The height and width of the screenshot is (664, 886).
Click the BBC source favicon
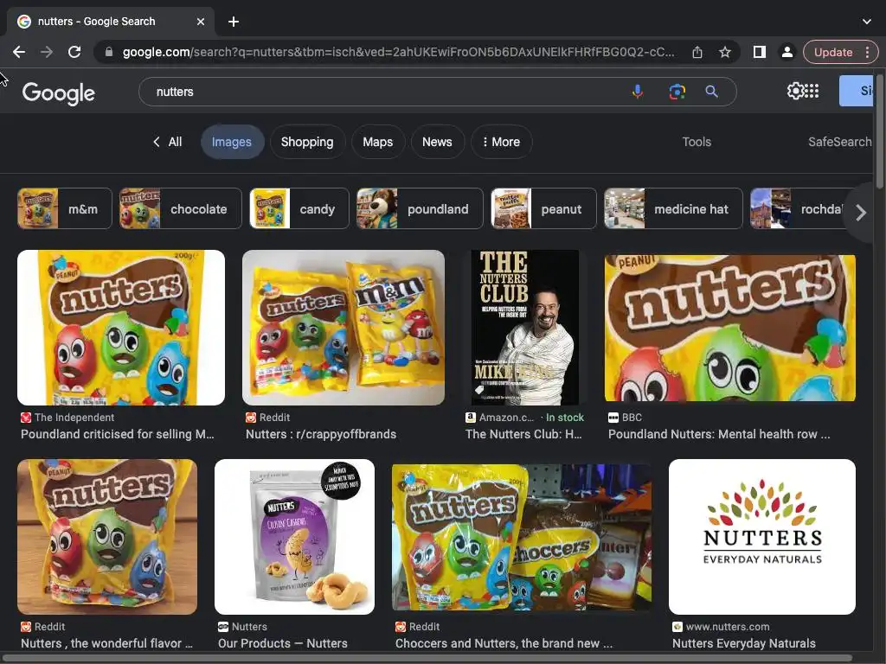tap(613, 418)
